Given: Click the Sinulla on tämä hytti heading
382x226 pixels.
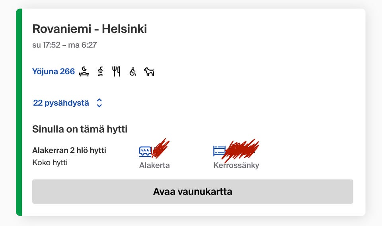Looking at the screenshot, I should 80,129.
